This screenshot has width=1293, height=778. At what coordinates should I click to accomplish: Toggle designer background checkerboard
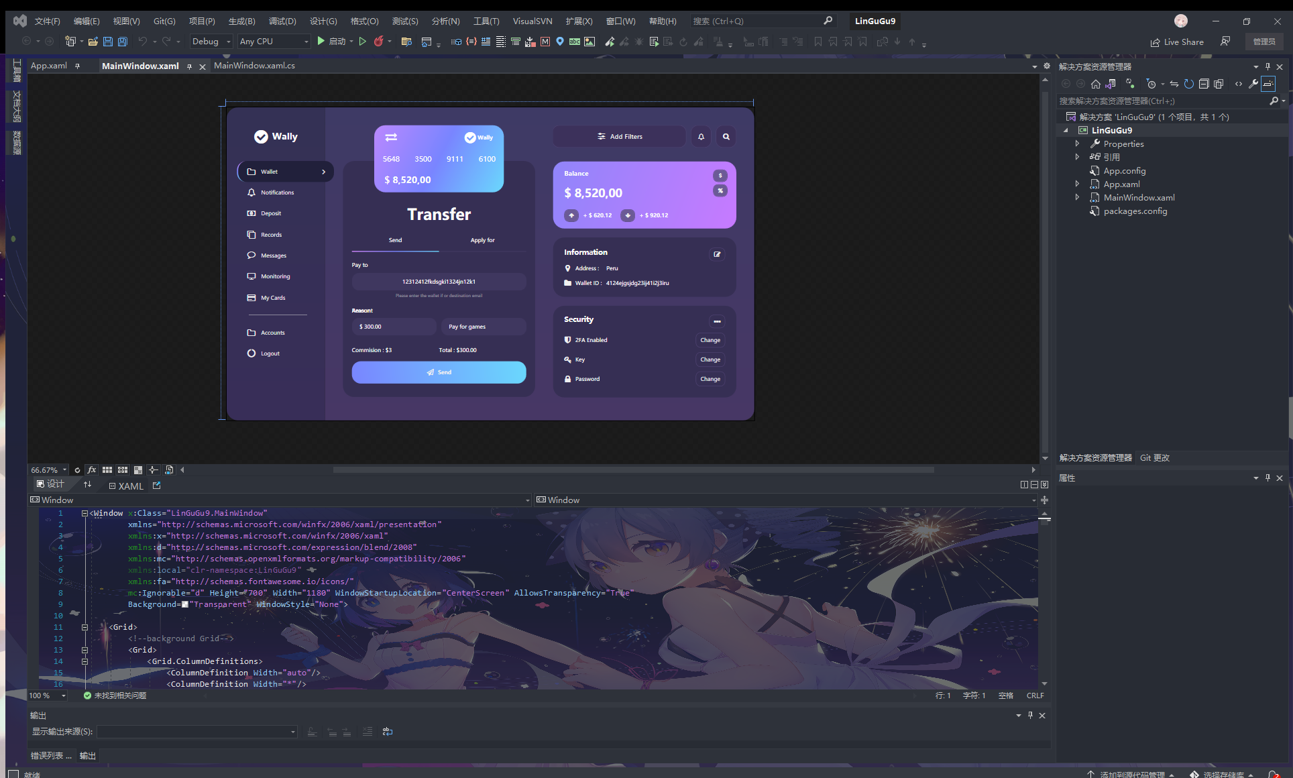[138, 470]
